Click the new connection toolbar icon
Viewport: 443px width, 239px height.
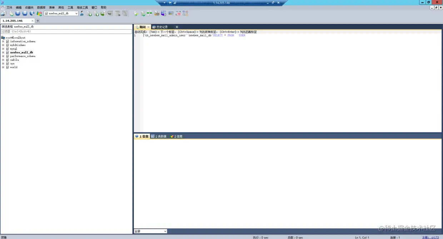click(3, 14)
